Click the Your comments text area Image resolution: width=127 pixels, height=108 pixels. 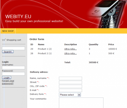pyautogui.click(x=81, y=103)
